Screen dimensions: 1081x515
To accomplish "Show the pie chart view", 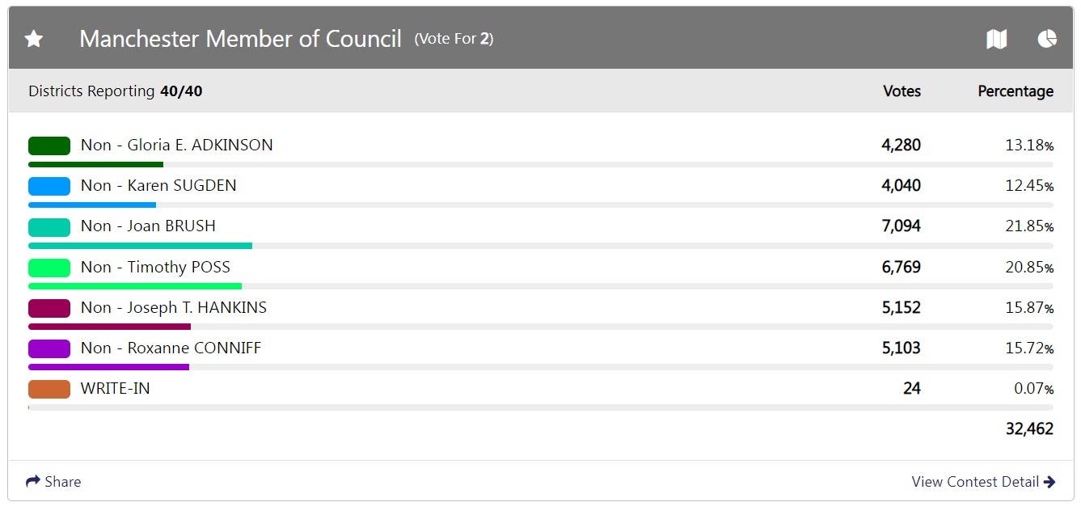I will 1047,39.
